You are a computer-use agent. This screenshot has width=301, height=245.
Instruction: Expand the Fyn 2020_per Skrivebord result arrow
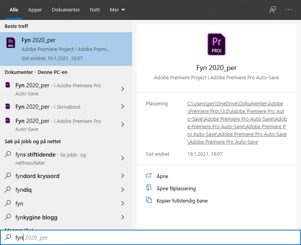[x=123, y=106]
